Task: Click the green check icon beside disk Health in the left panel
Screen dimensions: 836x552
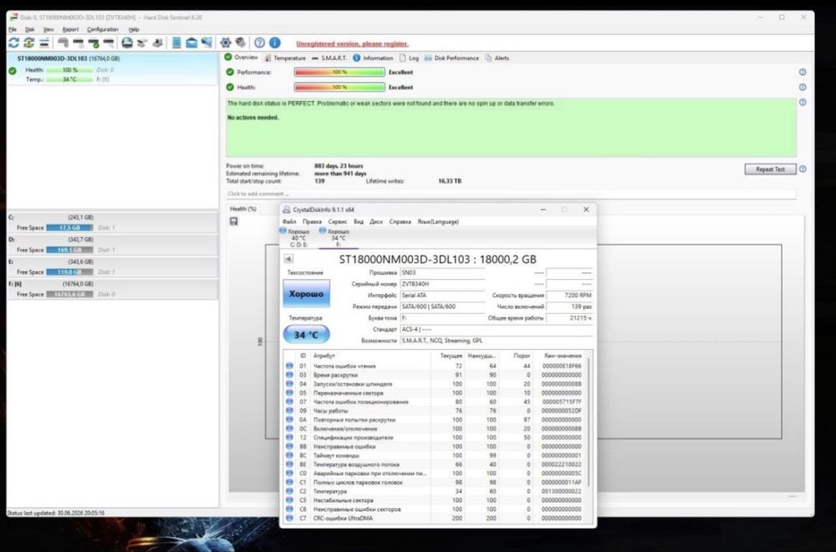Action: tap(13, 70)
